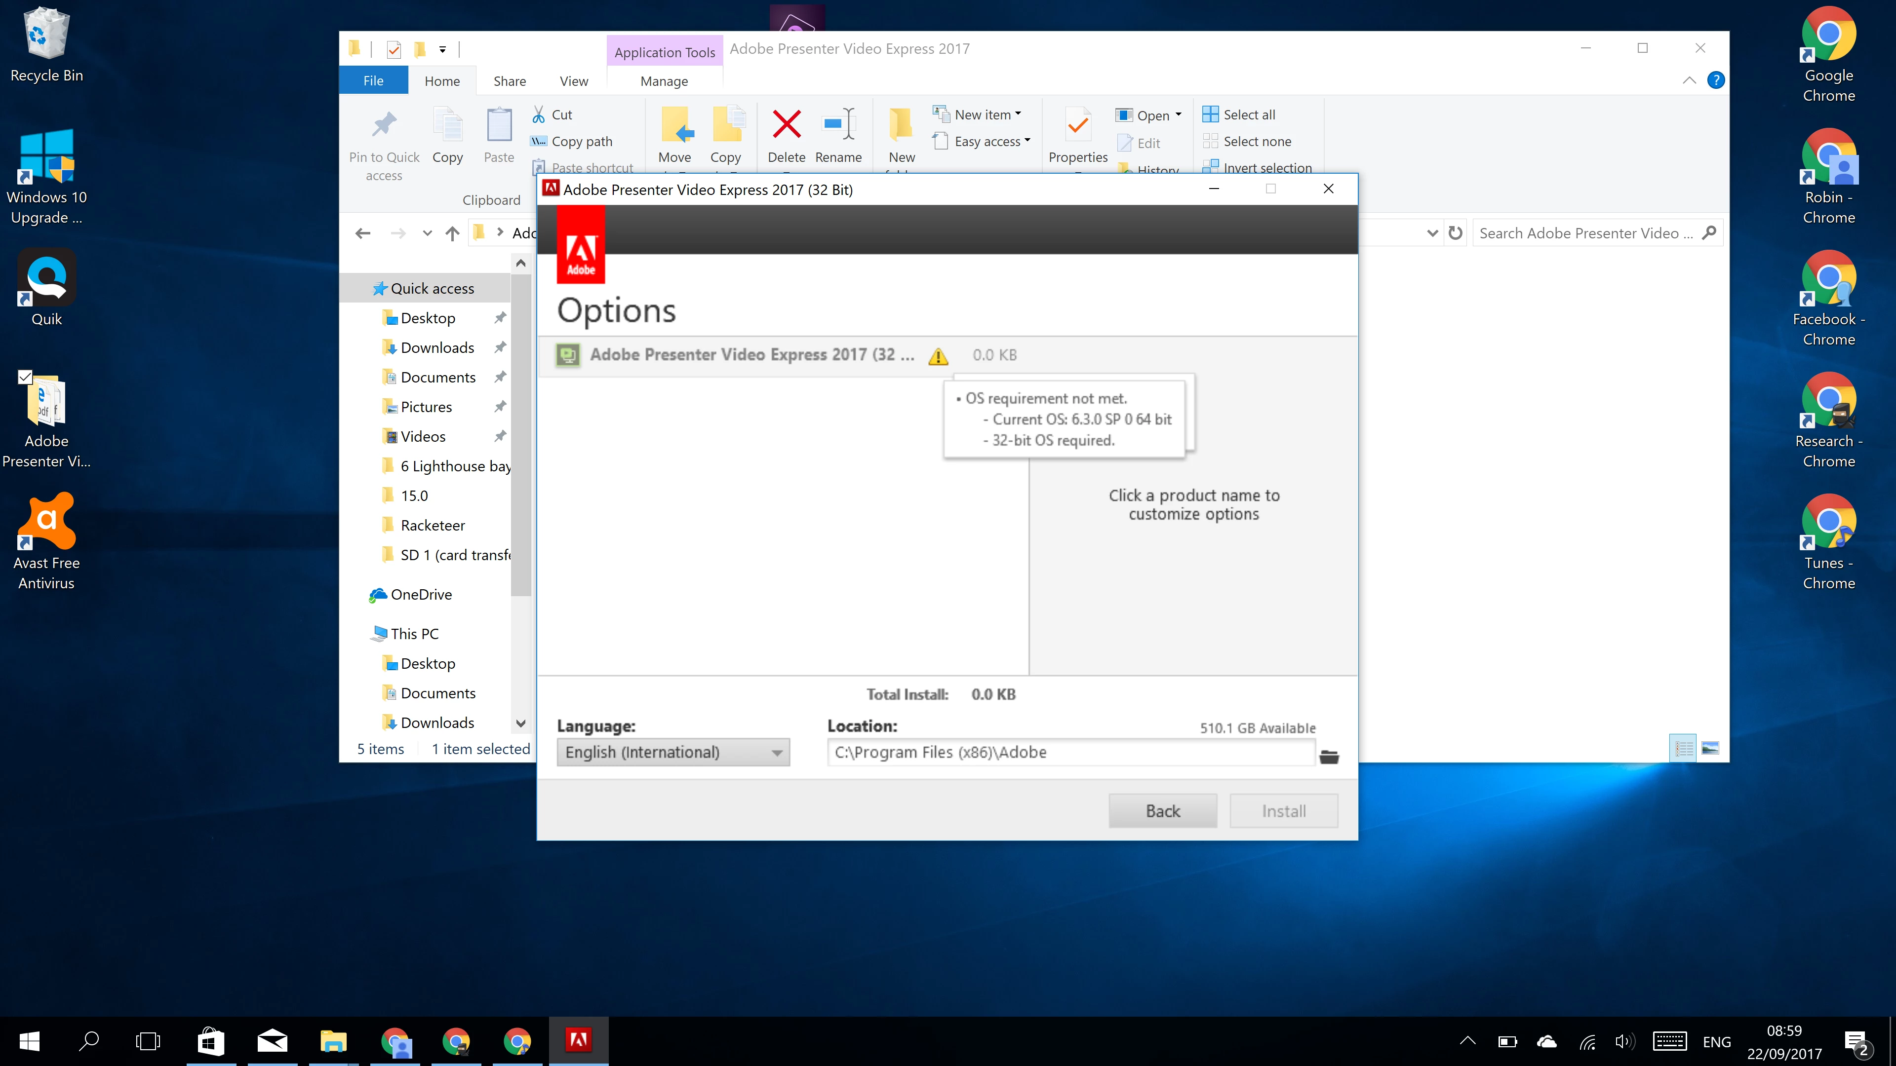Open the Microsoft Store taskbar icon

coord(210,1041)
